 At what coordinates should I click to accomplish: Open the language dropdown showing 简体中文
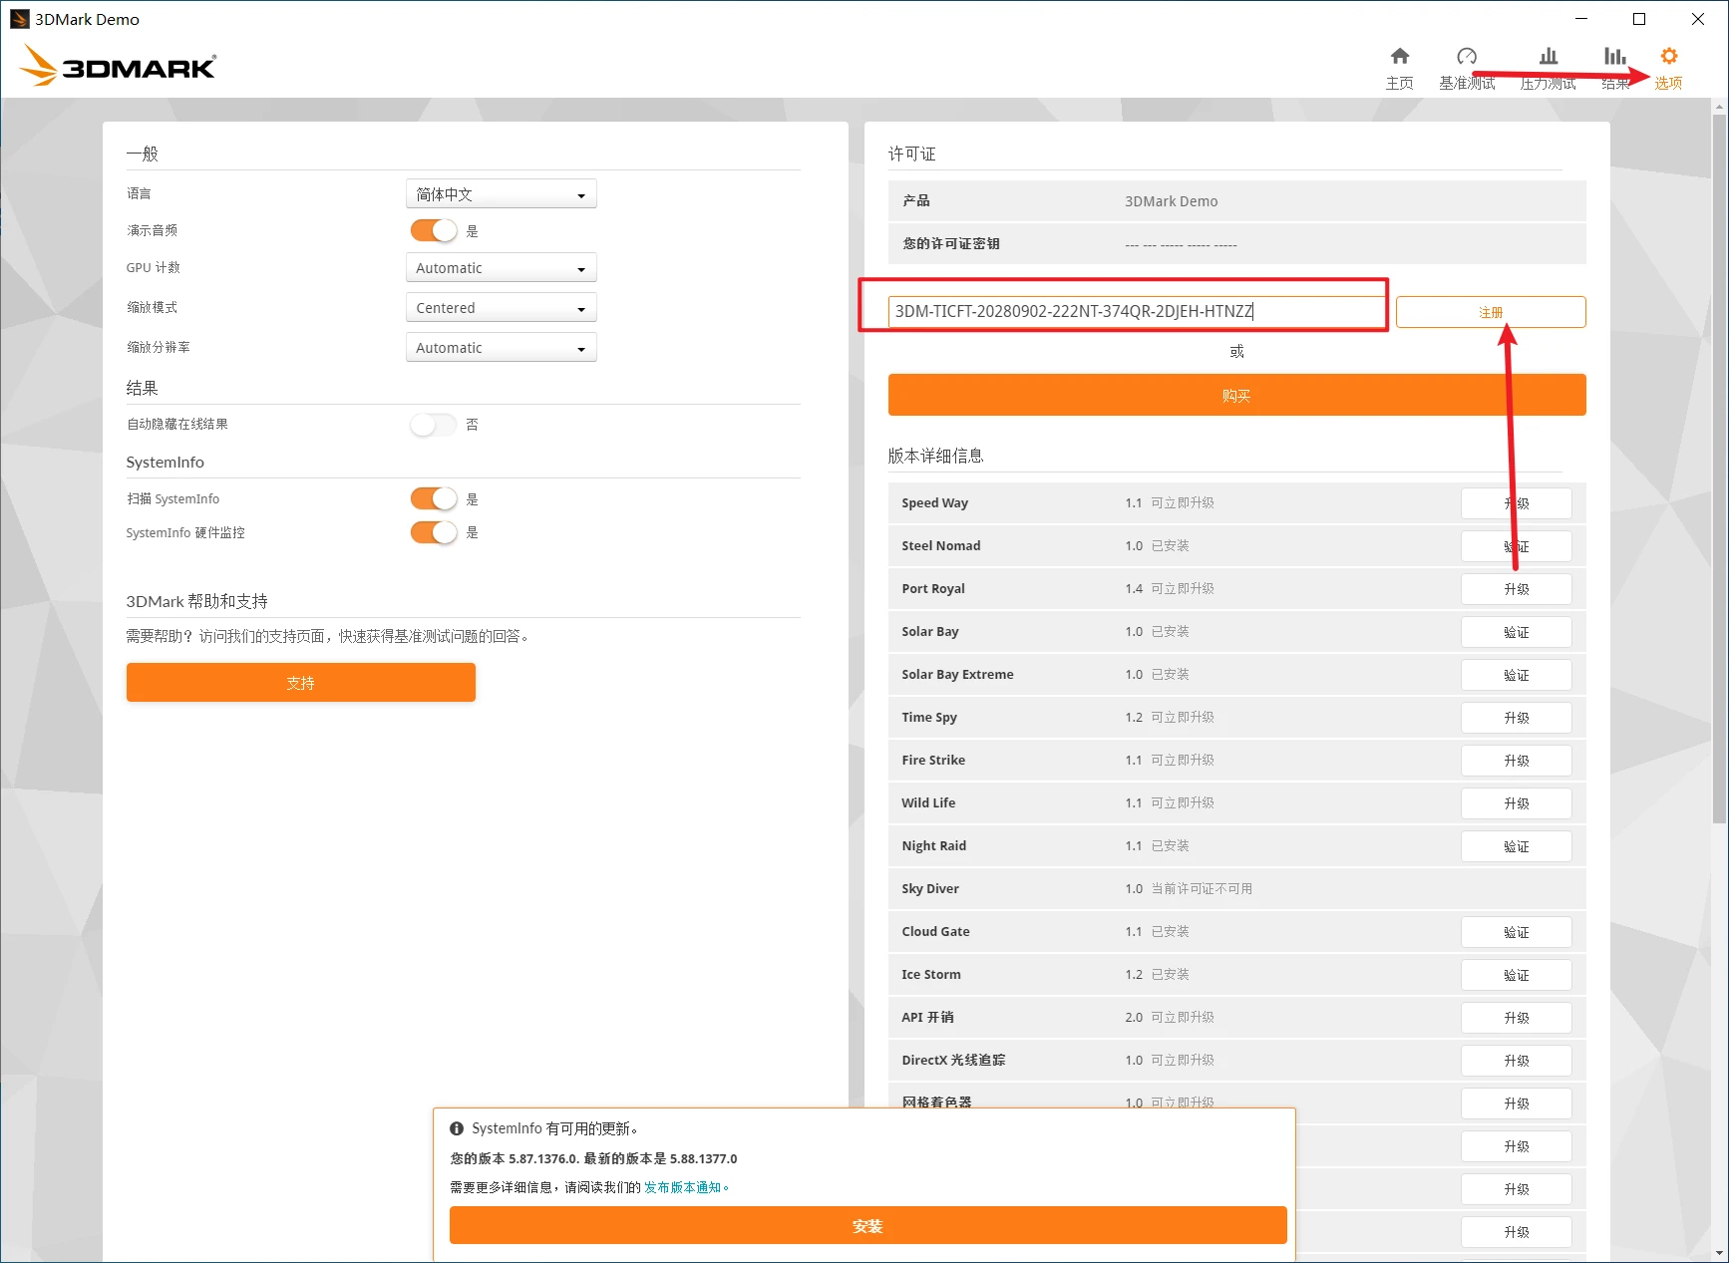tap(502, 194)
